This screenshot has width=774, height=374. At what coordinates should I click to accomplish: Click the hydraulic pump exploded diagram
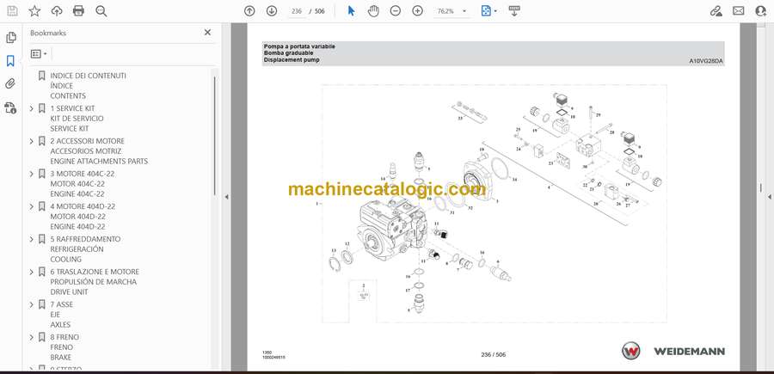[494, 203]
